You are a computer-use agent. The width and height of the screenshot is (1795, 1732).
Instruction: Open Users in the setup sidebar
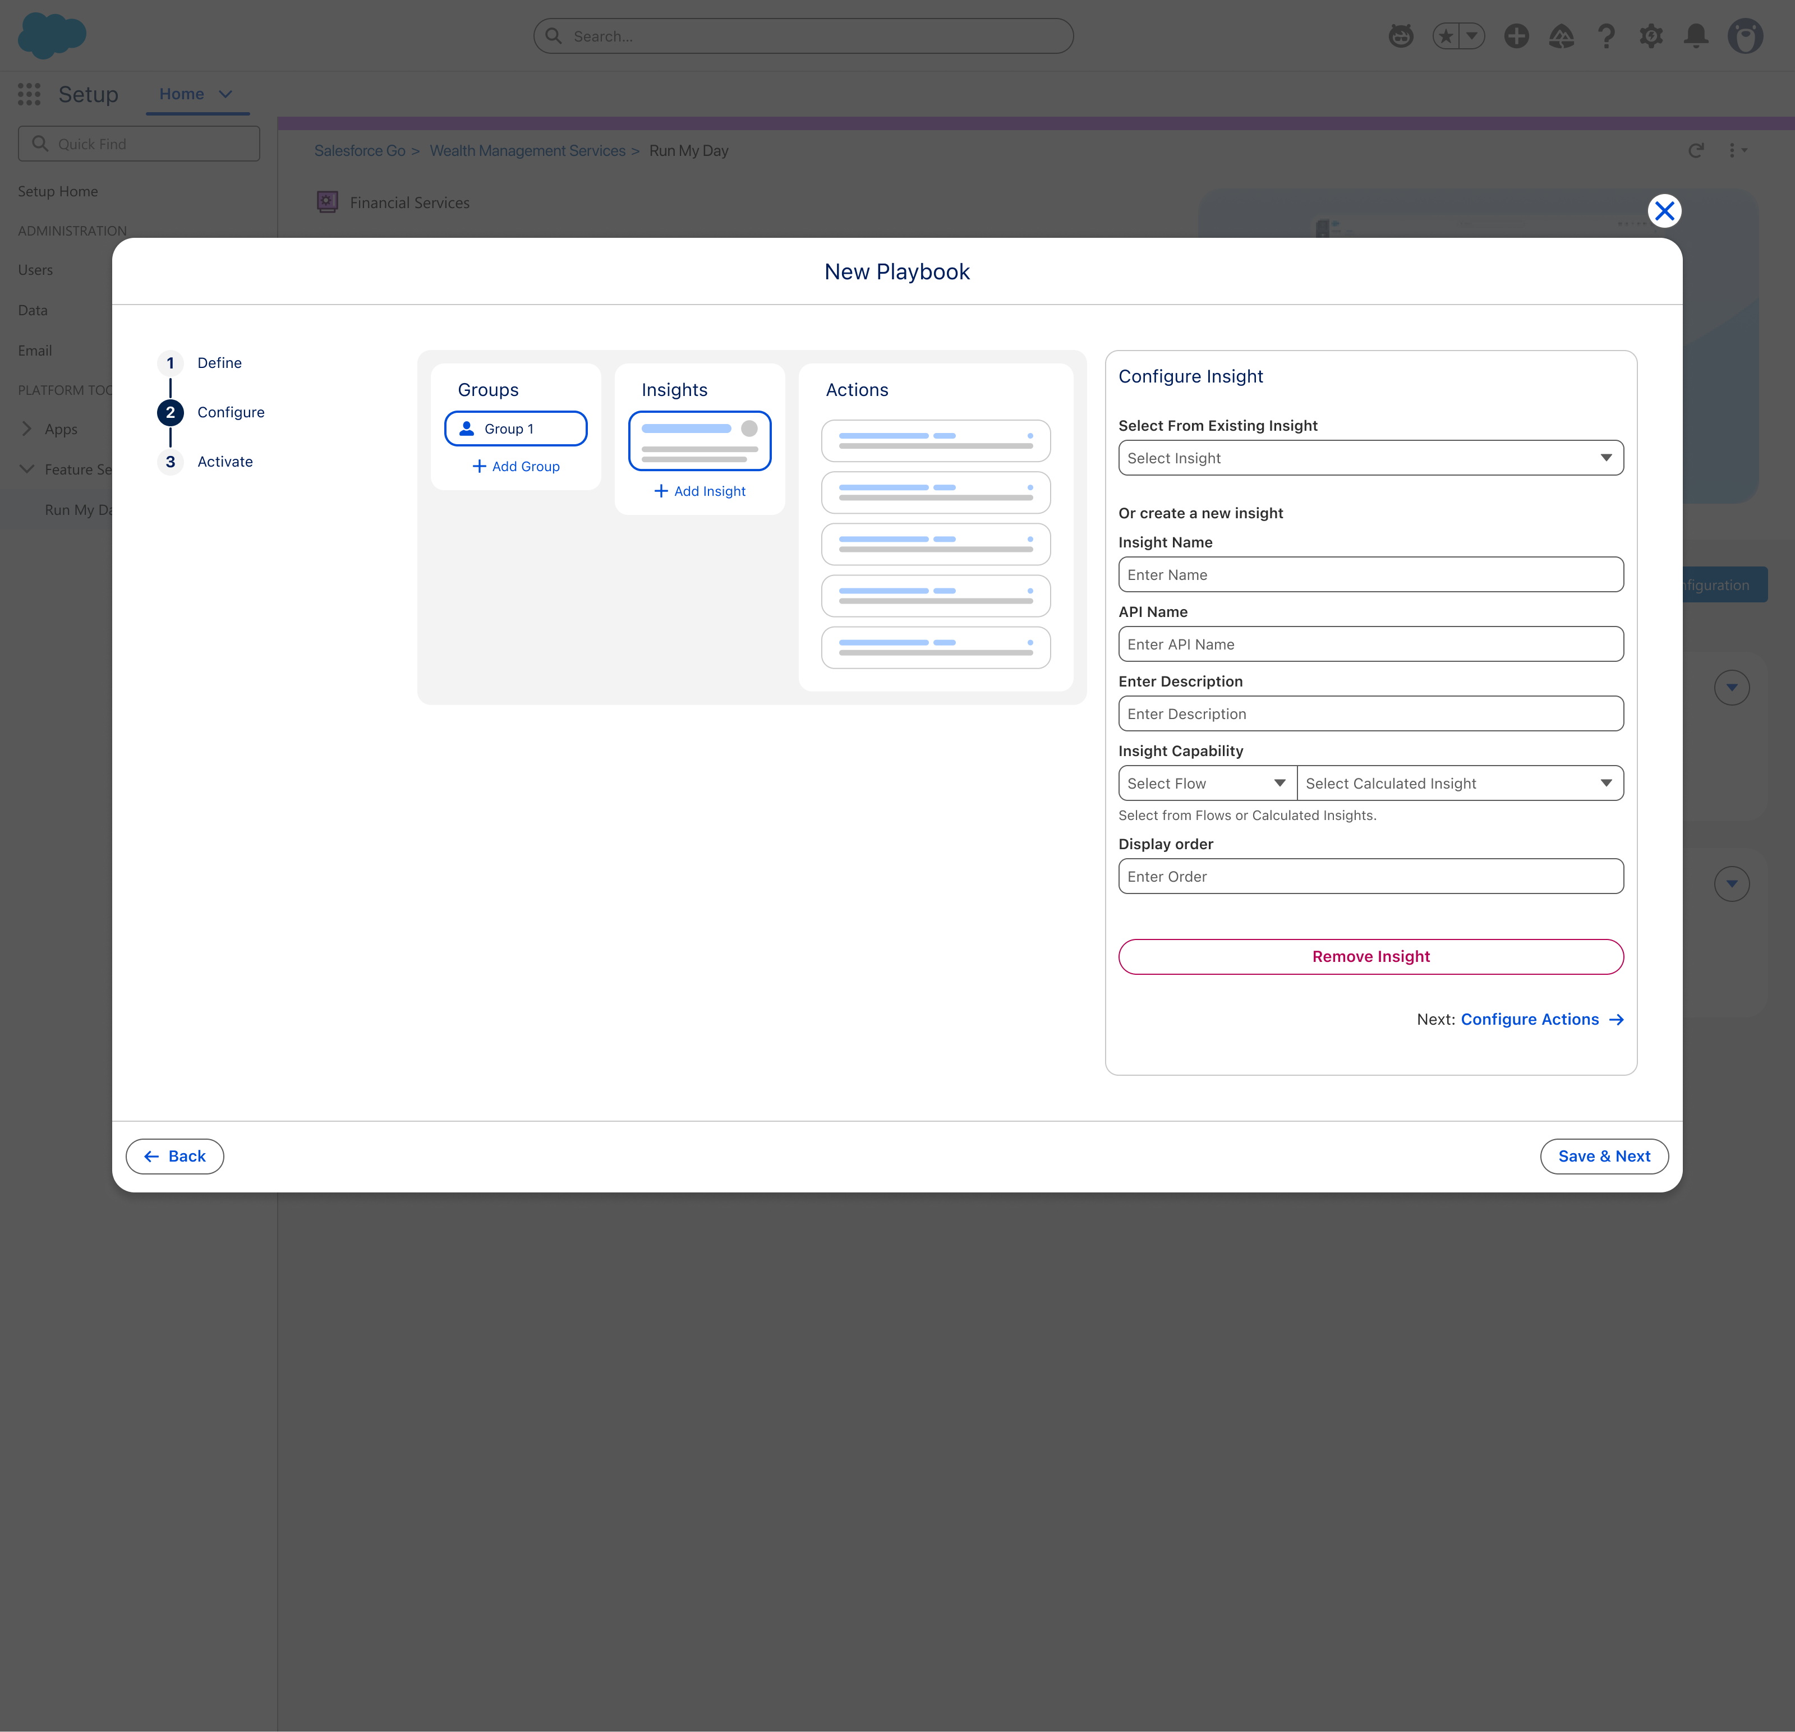36,269
